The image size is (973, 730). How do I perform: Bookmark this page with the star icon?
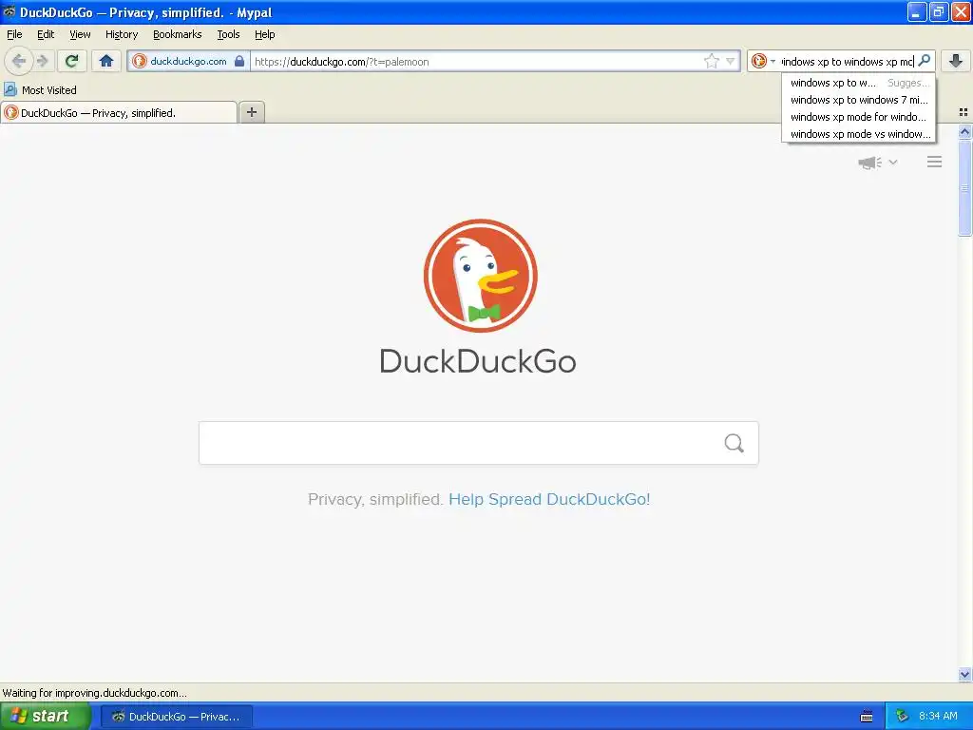(711, 61)
